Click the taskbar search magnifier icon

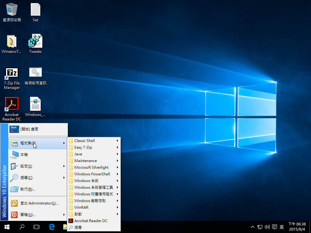tap(22, 227)
